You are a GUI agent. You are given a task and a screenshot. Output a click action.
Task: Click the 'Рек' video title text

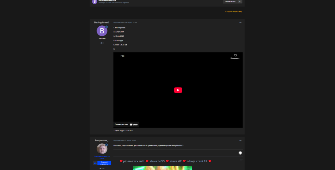pyautogui.click(x=122, y=56)
